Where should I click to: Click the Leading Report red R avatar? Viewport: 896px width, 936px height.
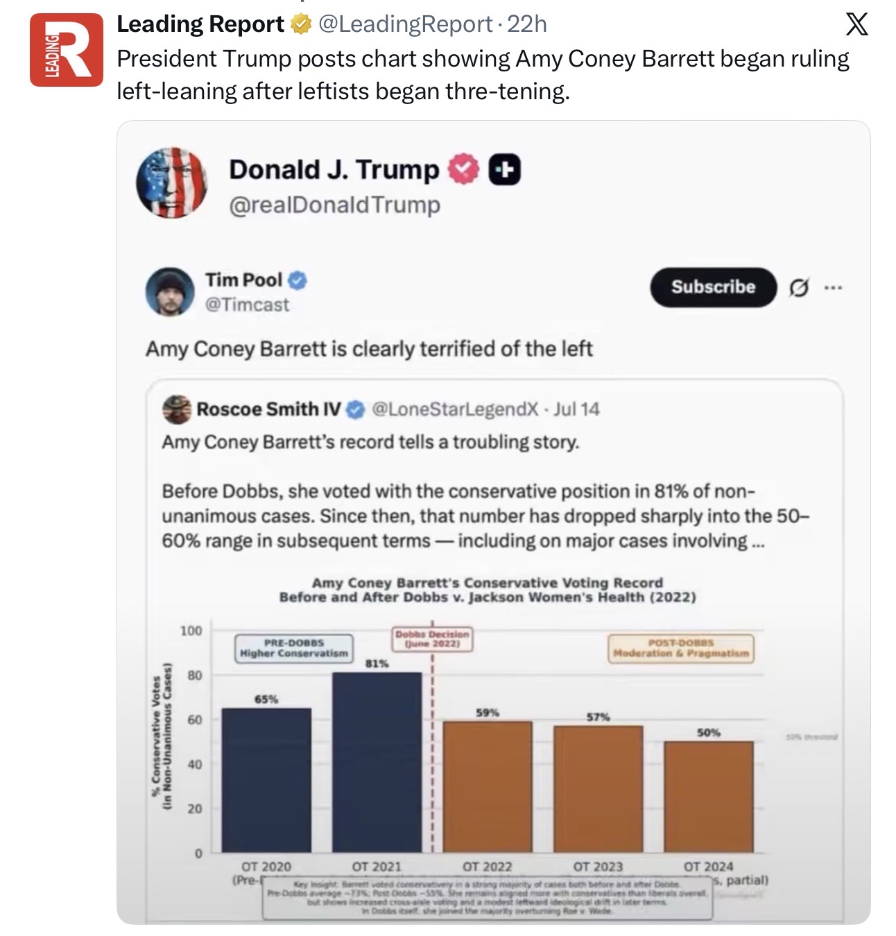(x=66, y=50)
